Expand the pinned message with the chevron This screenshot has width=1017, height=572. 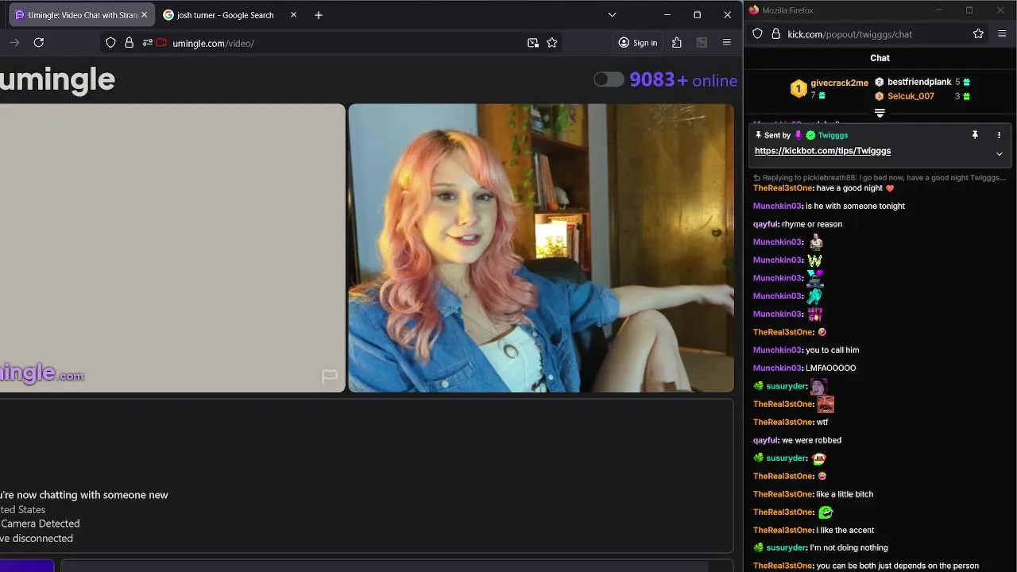click(x=999, y=154)
